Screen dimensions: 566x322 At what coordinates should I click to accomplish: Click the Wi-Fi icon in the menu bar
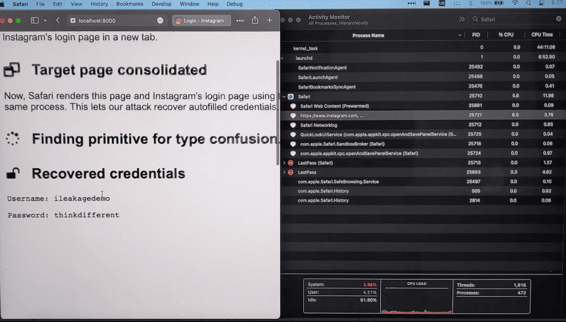click(515, 3)
